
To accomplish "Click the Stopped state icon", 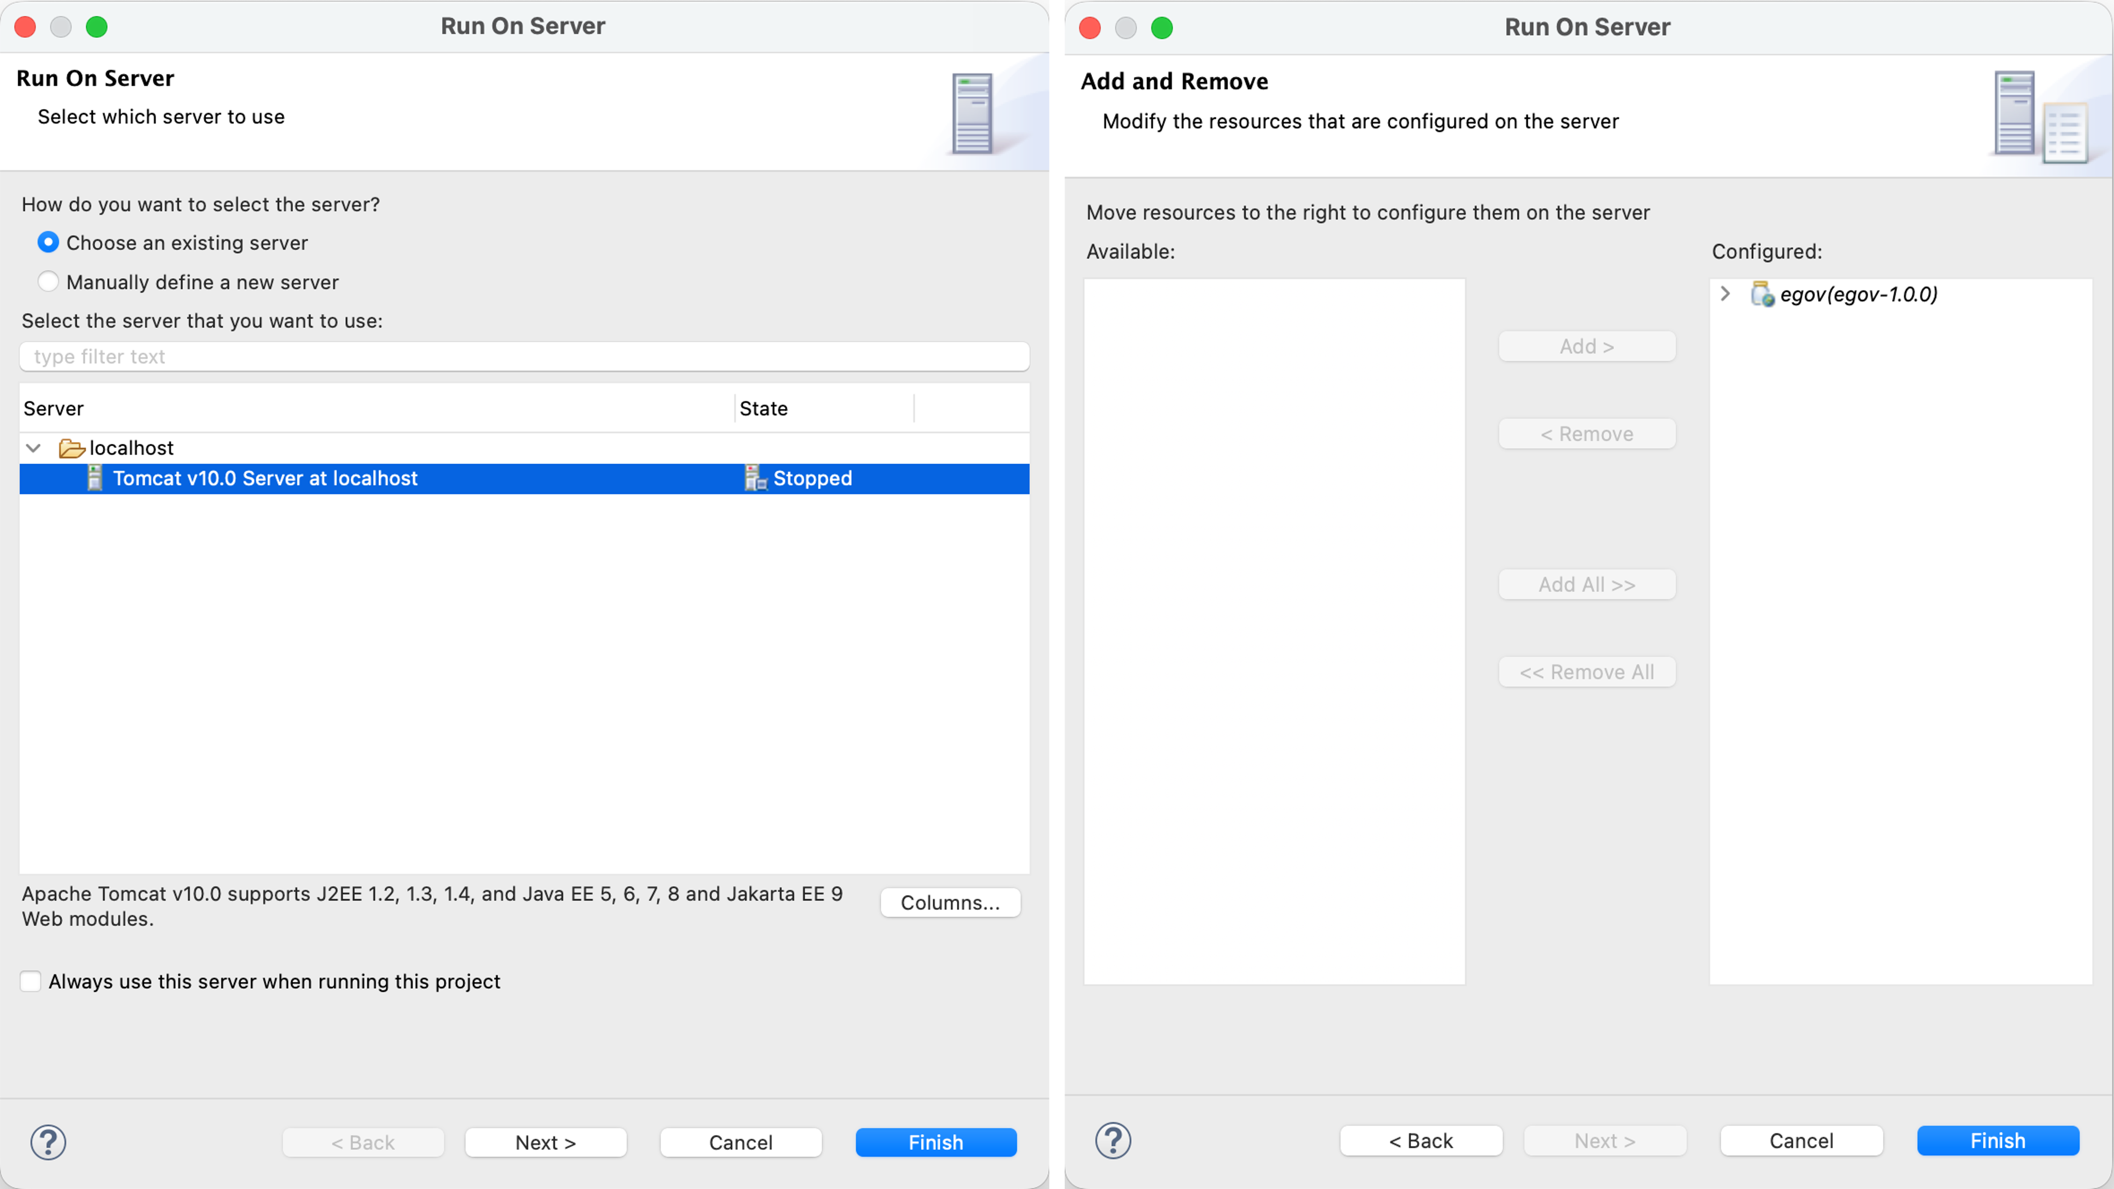I will [x=755, y=478].
